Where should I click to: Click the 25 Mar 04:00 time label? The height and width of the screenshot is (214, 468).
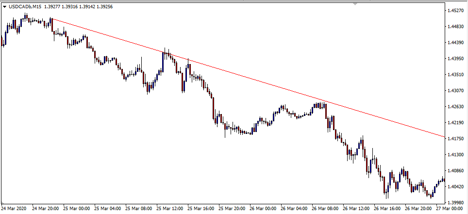click(107, 208)
